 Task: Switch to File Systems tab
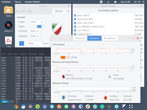110,38
